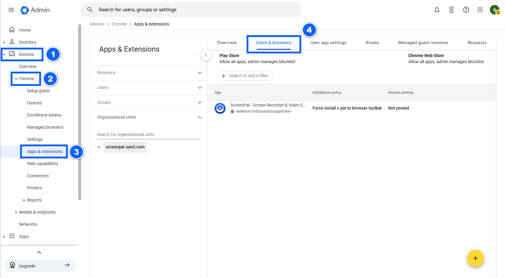Click the Devices breadcrumb link
505x278 pixels.
click(x=97, y=24)
